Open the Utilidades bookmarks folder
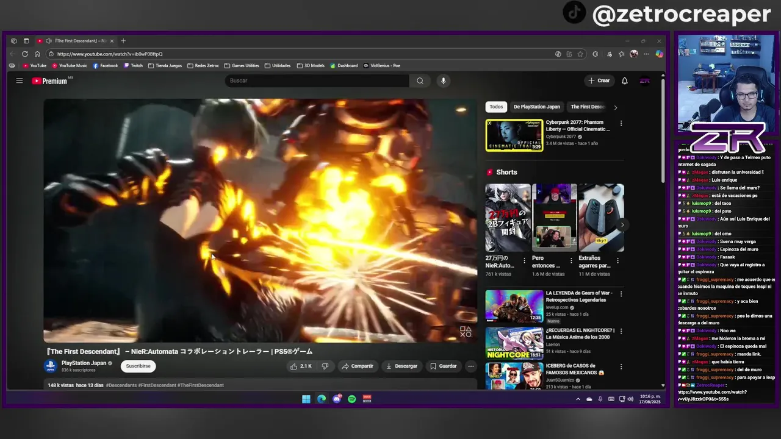The width and height of the screenshot is (781, 439). coord(278,65)
